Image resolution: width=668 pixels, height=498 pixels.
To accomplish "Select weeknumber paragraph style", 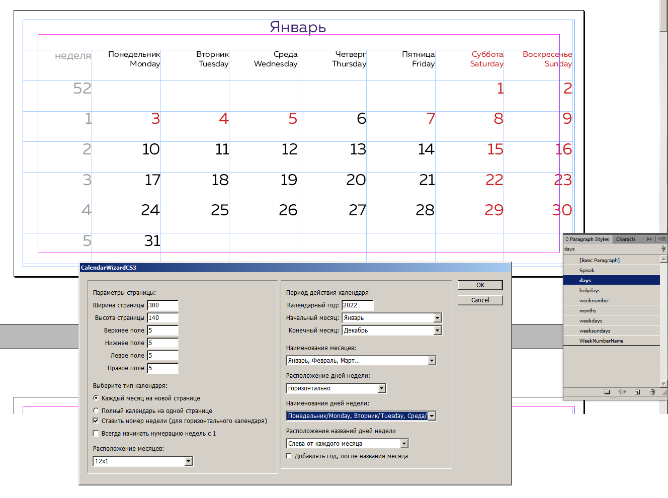I will click(612, 300).
